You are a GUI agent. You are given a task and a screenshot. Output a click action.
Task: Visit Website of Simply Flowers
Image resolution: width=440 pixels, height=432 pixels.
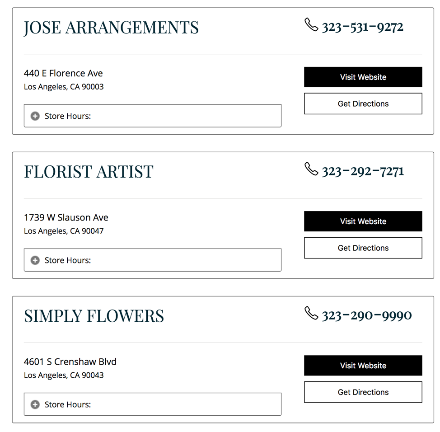click(363, 366)
